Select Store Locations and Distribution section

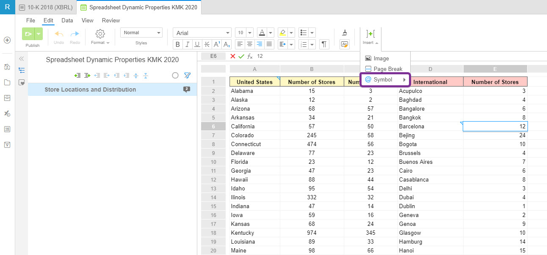(x=112, y=90)
